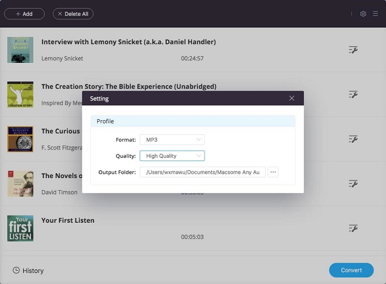Viewport: 386px width, 284px height.
Task: Browse for output folder with ellipsis button
Action: click(x=273, y=172)
